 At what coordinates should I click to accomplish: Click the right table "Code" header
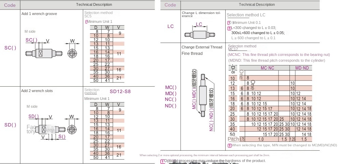pos(170,5)
